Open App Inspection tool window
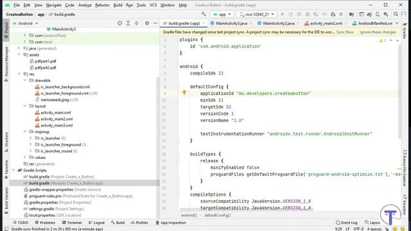The width and height of the screenshot is (411, 231). pos(171,223)
